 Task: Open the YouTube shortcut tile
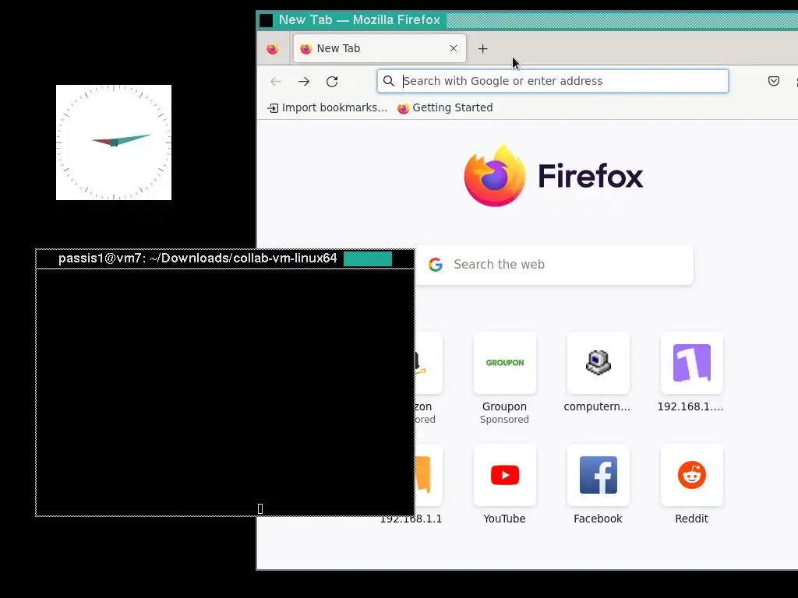tap(505, 476)
